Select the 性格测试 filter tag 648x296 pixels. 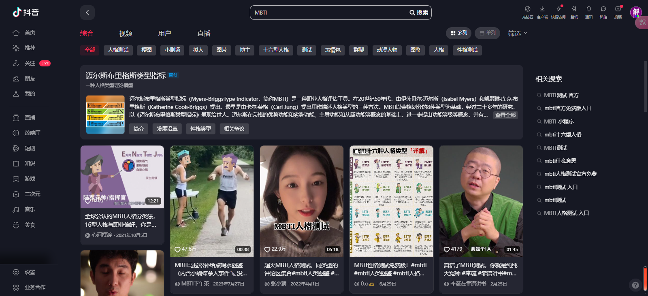467,50
